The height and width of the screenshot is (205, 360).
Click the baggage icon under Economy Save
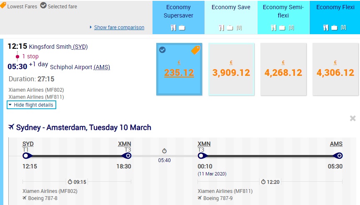pyautogui.click(x=230, y=28)
